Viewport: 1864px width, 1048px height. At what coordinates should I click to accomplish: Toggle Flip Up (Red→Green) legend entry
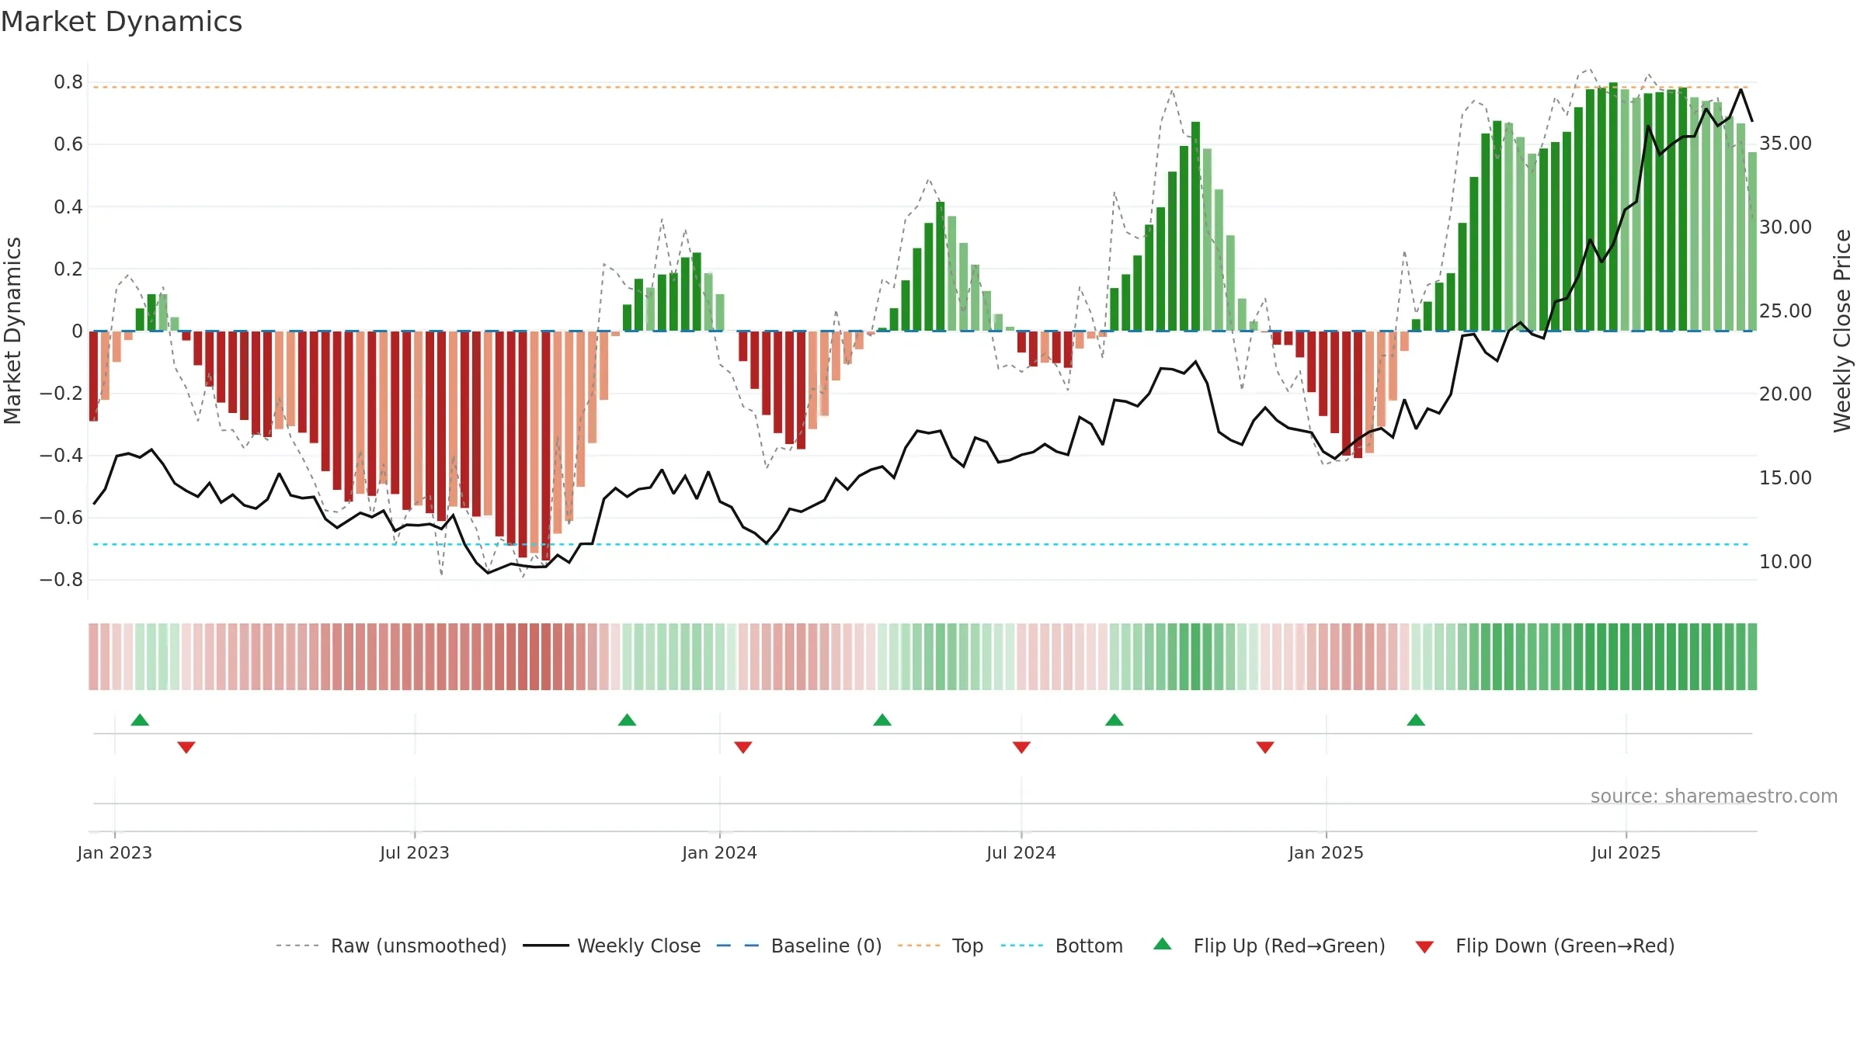(1269, 946)
